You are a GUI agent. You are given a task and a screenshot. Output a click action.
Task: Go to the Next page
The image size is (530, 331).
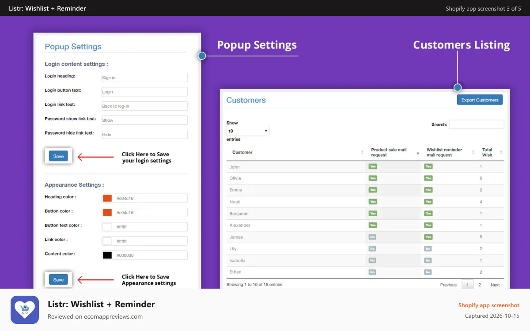tap(495, 285)
